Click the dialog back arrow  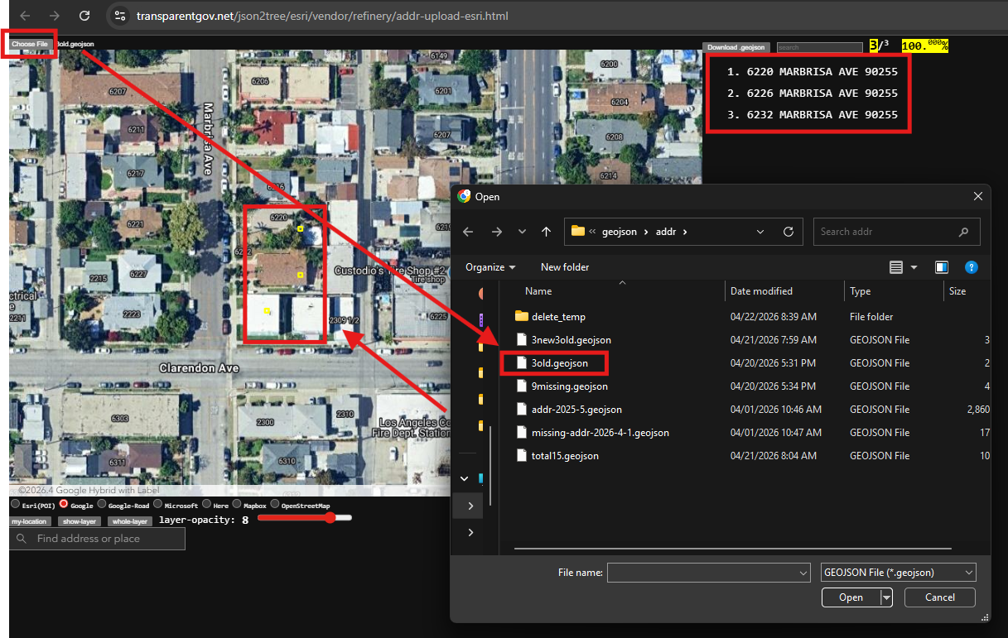tap(468, 232)
